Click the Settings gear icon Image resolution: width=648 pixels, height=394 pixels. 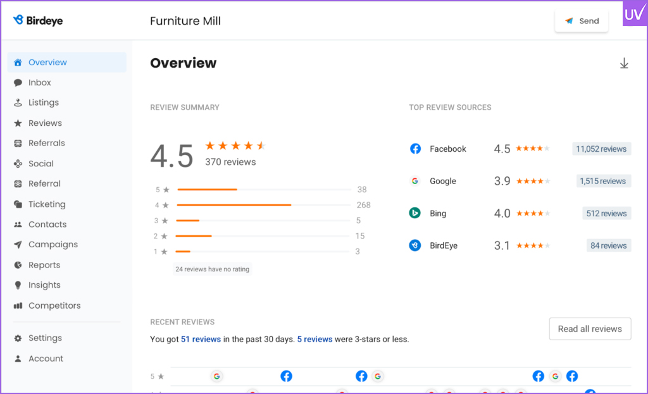coord(18,338)
